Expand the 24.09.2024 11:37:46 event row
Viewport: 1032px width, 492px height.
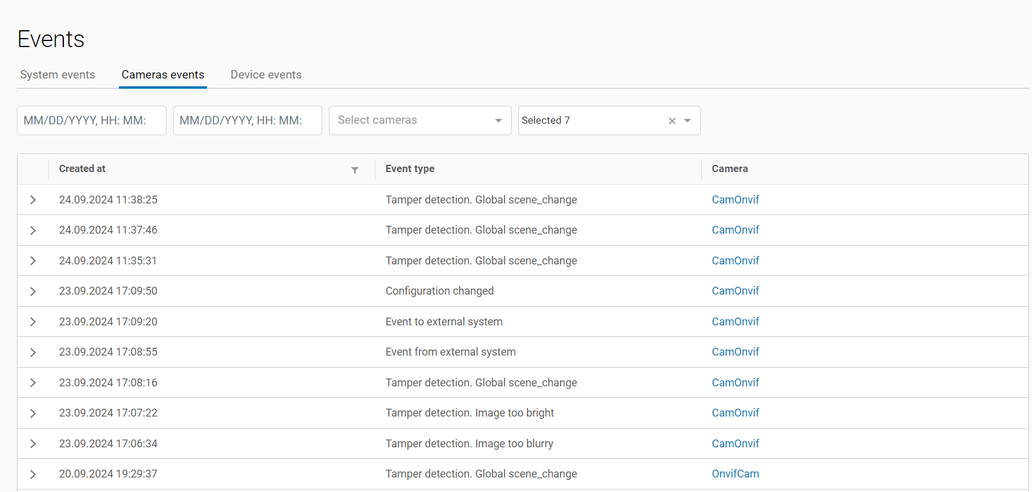[33, 231]
